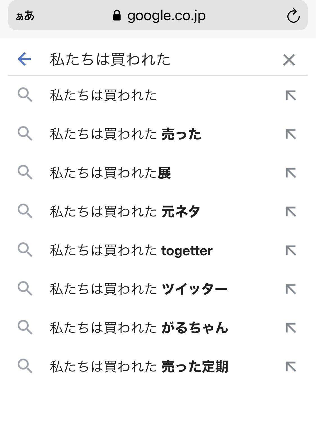Screen dimensions: 316x433
Task: Reload the page in Safari
Action: point(293,16)
